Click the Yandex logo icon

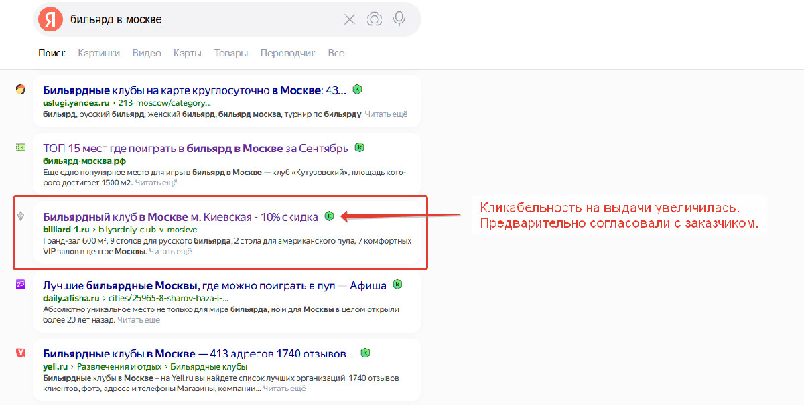pos(50,19)
